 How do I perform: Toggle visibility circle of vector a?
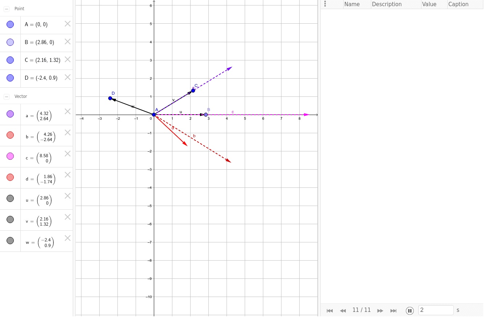(10, 114)
